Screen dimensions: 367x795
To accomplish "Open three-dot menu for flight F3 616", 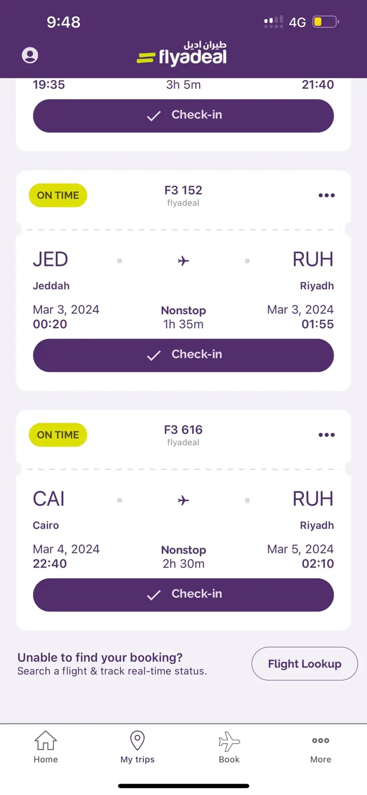I will 327,435.
